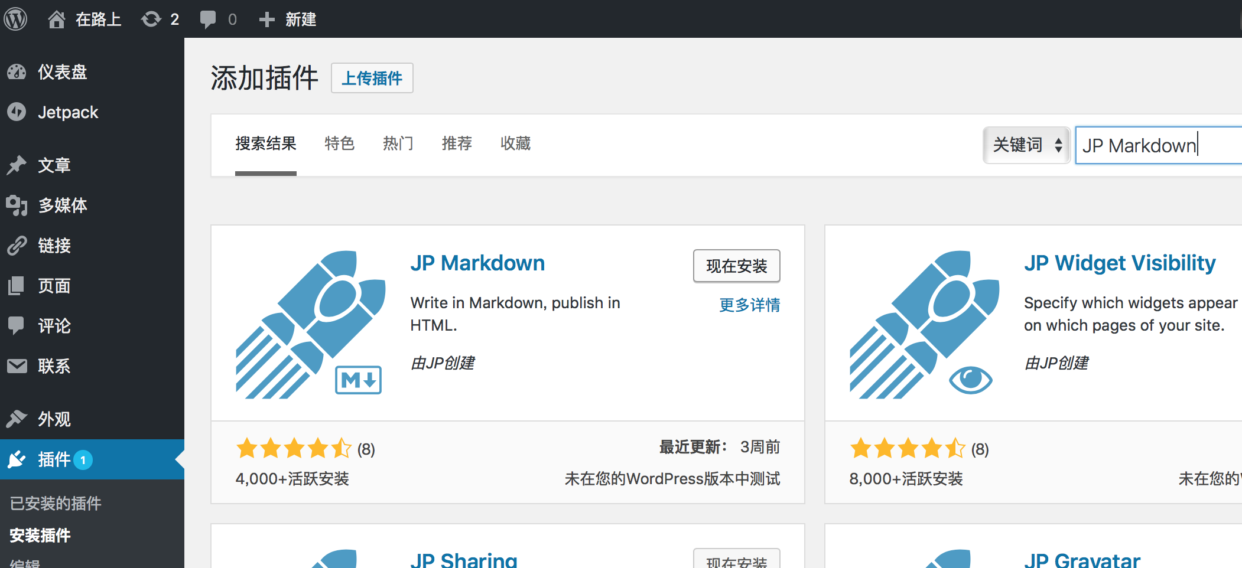The image size is (1242, 568).
Task: Click the JP Widget Visibility star rating
Action: pos(908,449)
